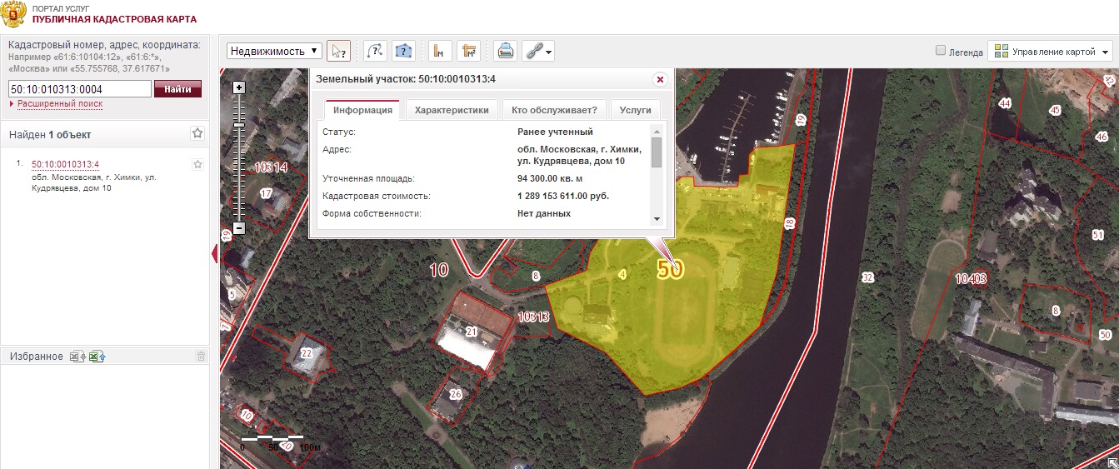Screen dimensions: 1119x469
Task: Select the polygon area query tool
Action: pyautogui.click(x=404, y=51)
